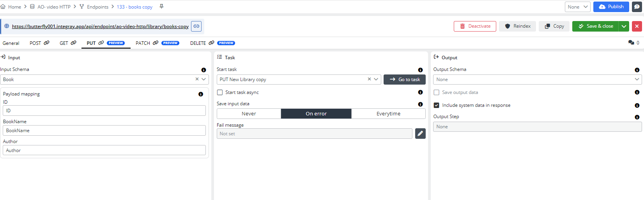Open the chat icon at top right

[x=637, y=7]
